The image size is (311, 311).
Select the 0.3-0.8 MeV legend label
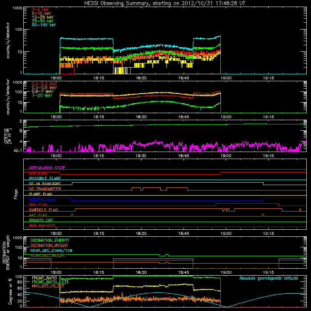click(44, 87)
